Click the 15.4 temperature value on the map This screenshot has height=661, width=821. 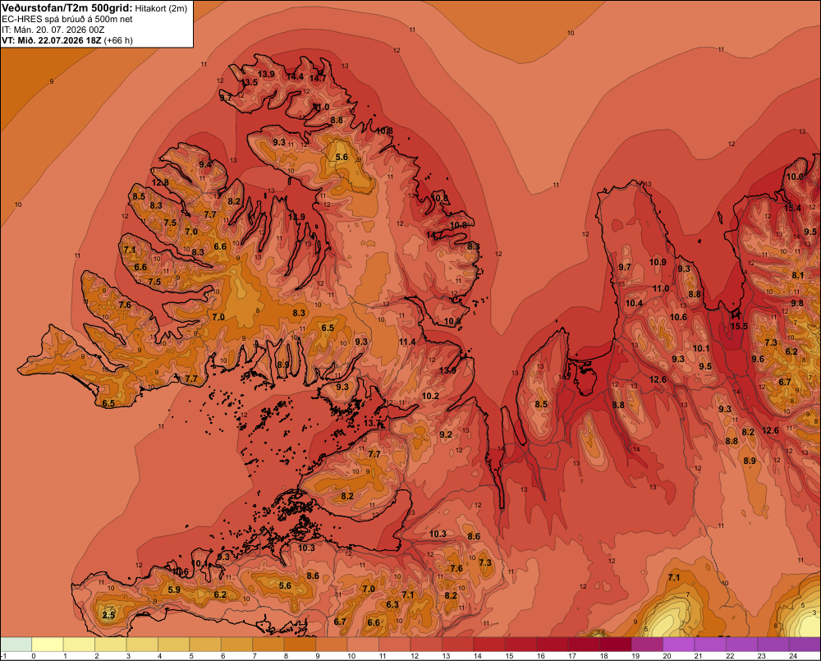click(x=792, y=208)
